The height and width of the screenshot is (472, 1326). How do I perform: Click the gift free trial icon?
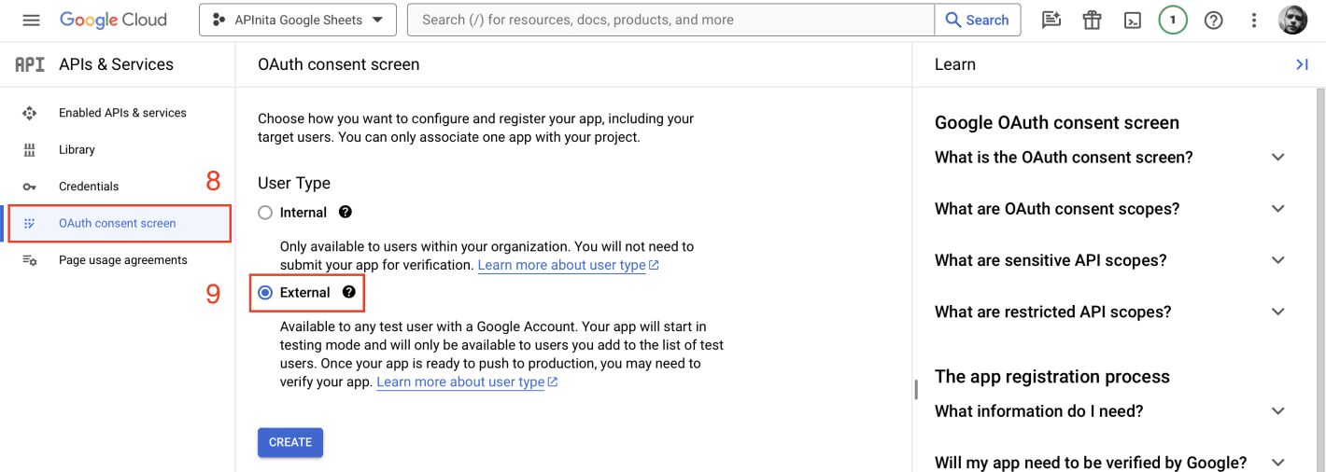point(1092,20)
